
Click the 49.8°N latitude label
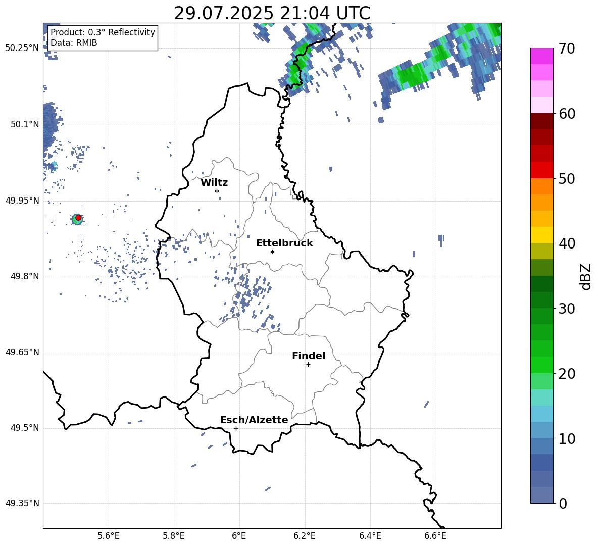25,276
